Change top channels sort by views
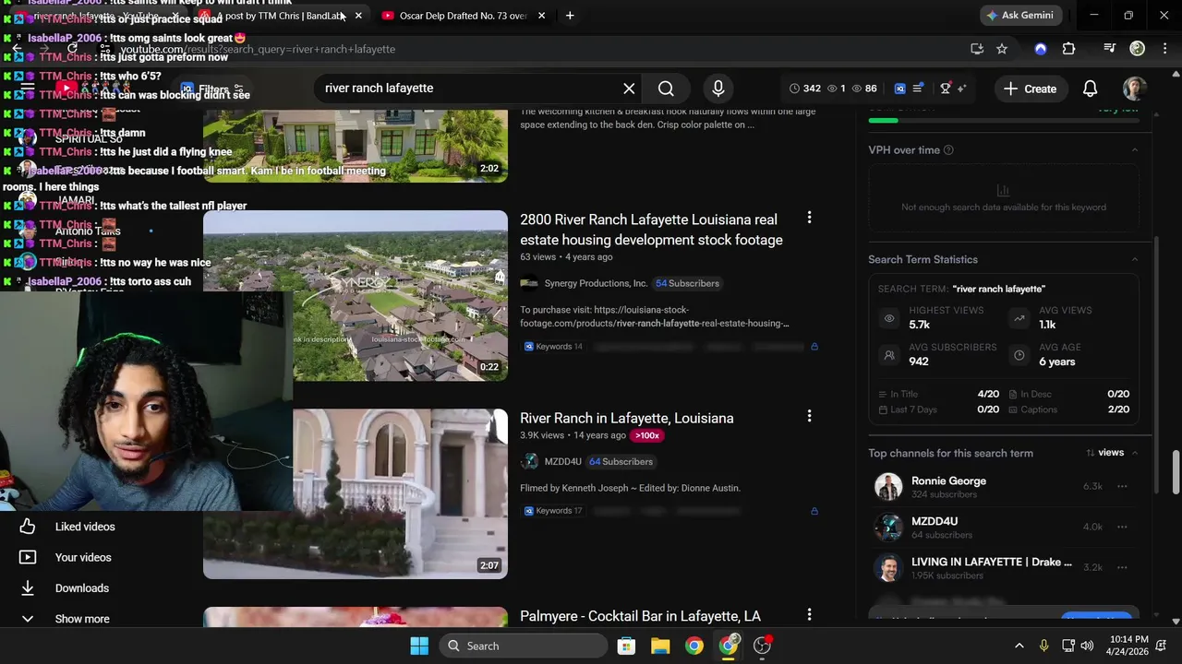 (x=1104, y=453)
